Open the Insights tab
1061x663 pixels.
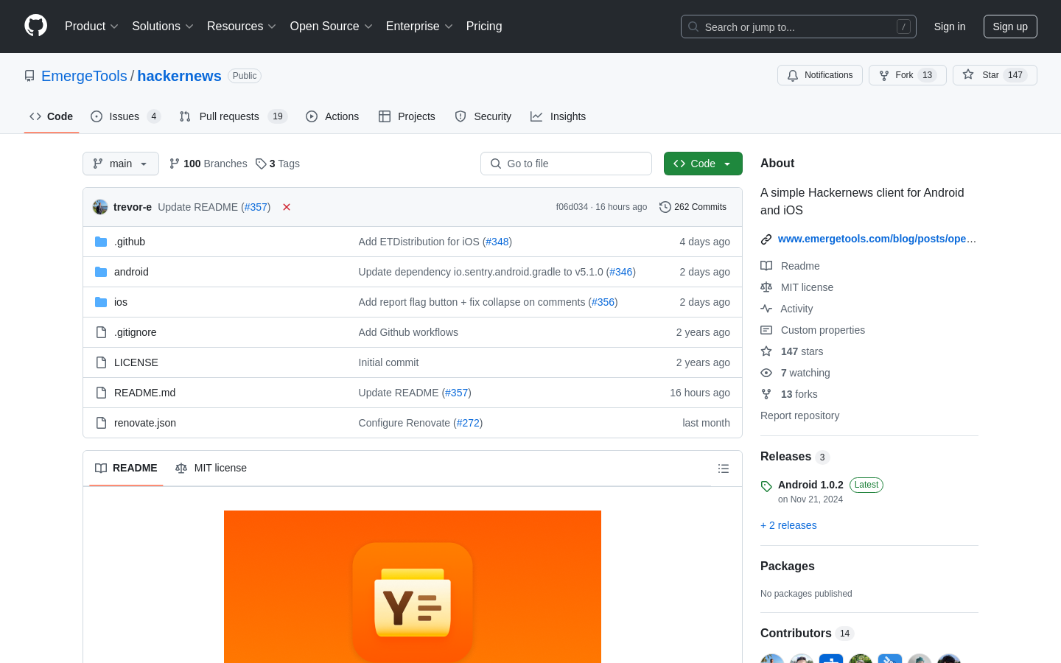[x=558, y=116]
